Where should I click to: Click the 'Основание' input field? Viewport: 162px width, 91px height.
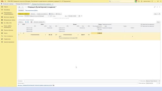(82, 81)
